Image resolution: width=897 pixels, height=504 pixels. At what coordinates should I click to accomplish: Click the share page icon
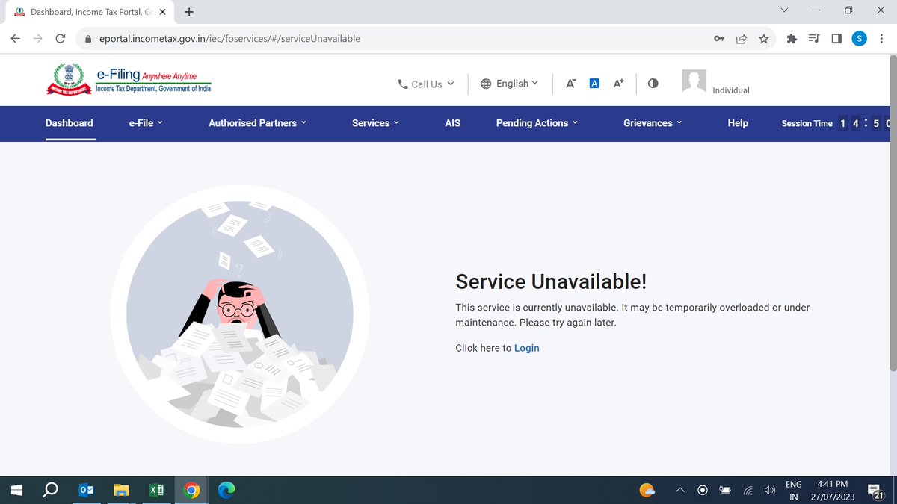click(742, 39)
